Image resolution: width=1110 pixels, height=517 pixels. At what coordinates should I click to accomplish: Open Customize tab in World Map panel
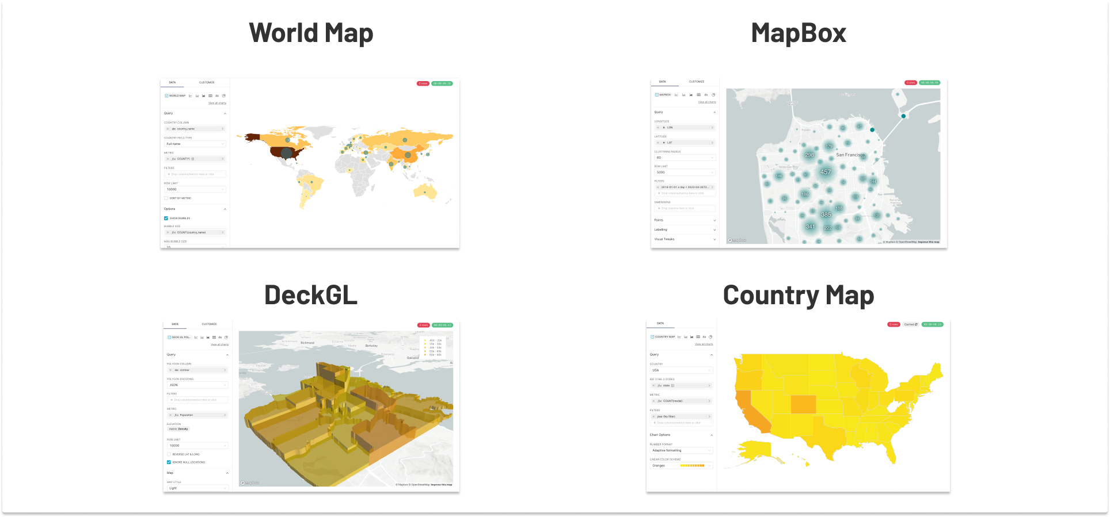[207, 83]
